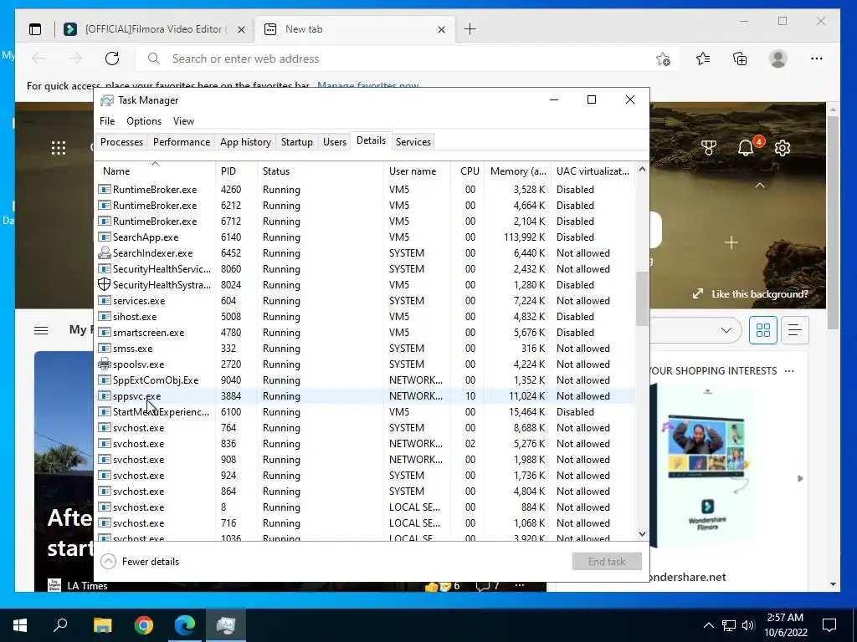
Task: Open taskbar search magnifier icon
Action: (60, 625)
